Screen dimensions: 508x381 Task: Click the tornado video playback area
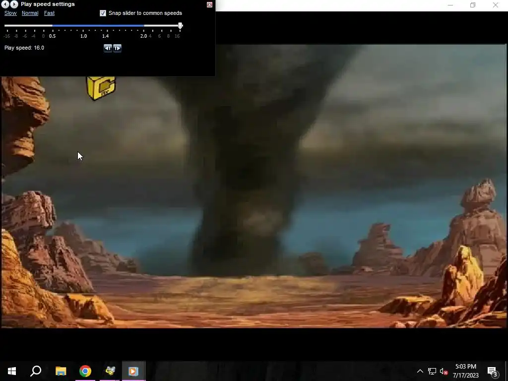254,186
